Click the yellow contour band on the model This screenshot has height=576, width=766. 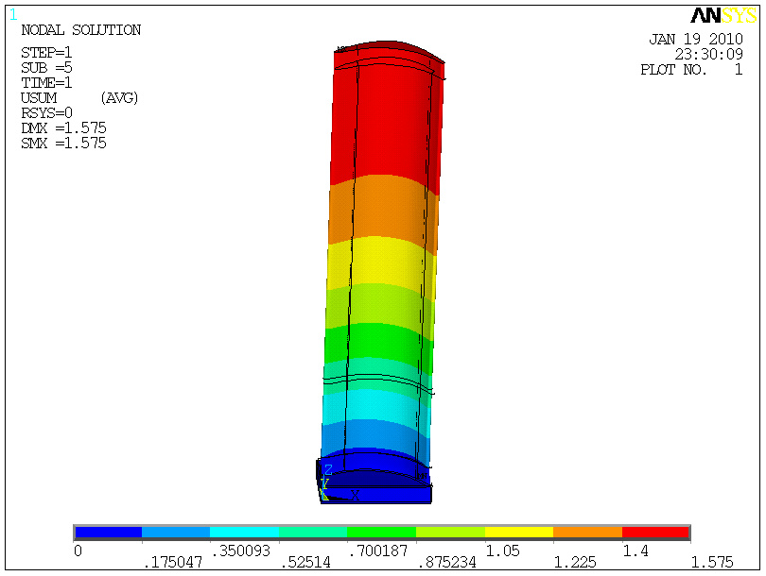(381, 263)
